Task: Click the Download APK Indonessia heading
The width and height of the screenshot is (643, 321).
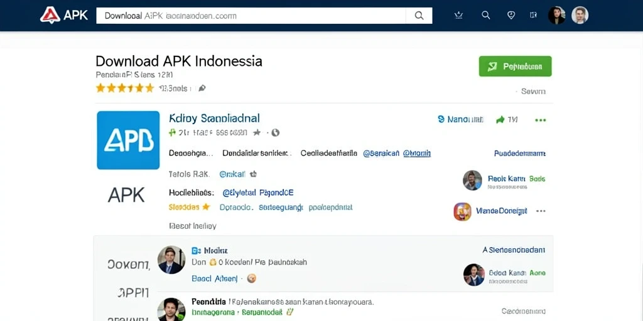Action: tap(179, 61)
